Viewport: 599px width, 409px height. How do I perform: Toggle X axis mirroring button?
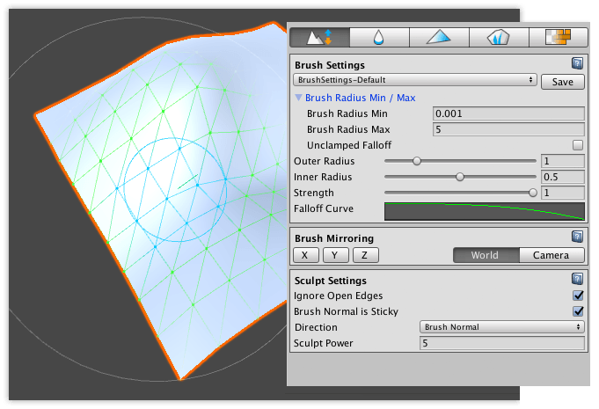(x=304, y=255)
